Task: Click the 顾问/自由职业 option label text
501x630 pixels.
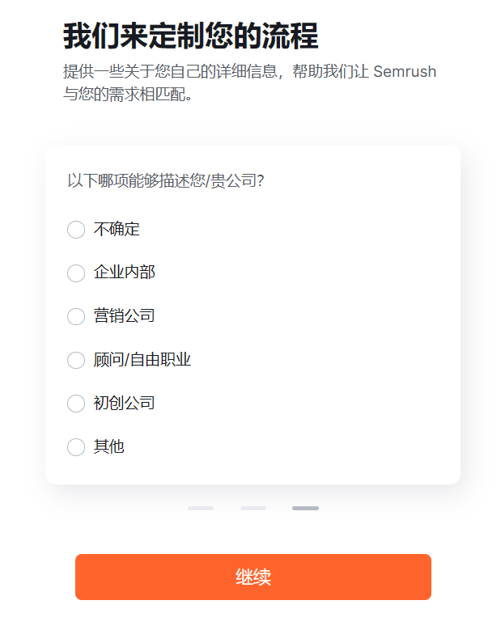Action: [x=142, y=360]
